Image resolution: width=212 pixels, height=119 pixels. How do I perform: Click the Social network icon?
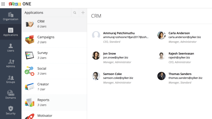point(29,71)
